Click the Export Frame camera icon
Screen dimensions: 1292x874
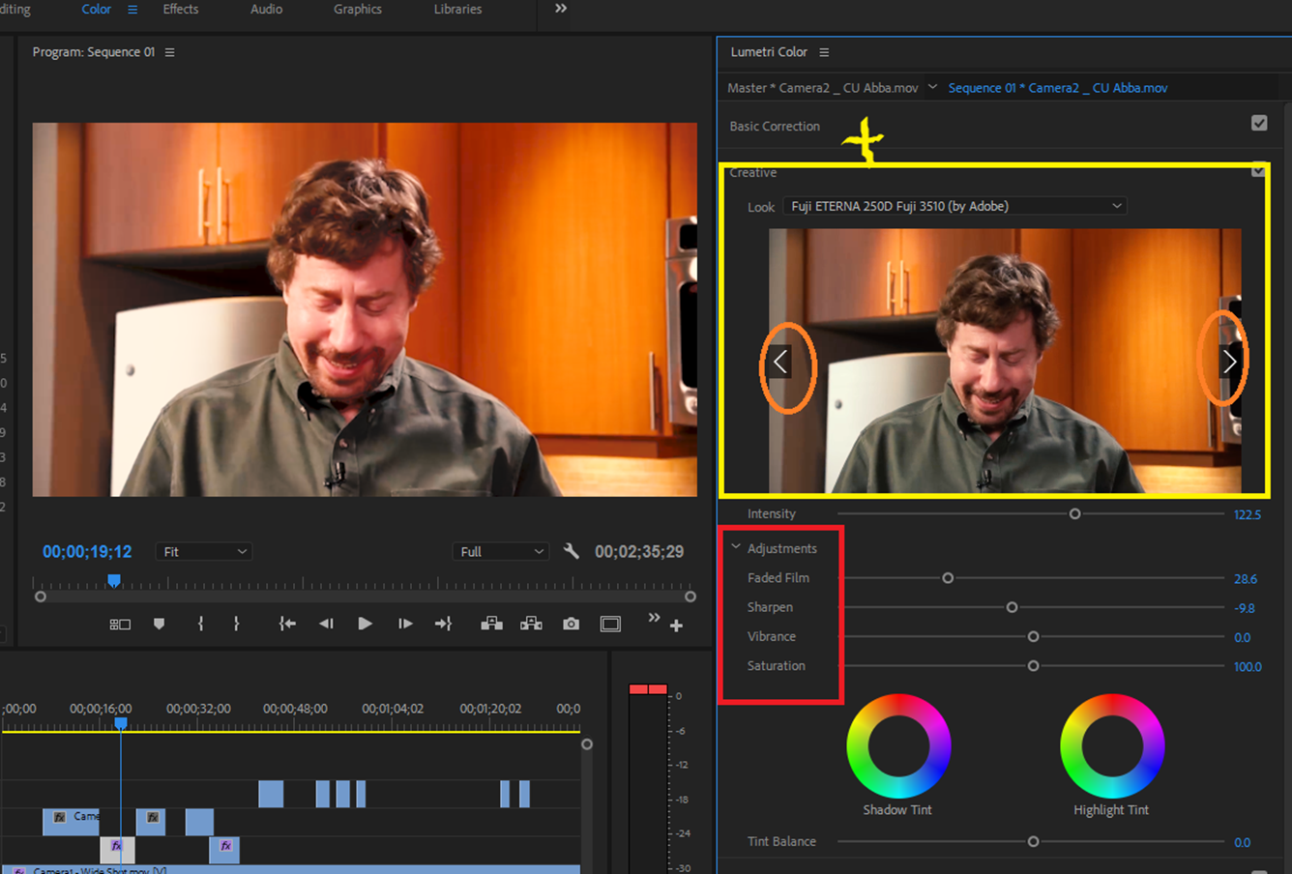point(572,625)
